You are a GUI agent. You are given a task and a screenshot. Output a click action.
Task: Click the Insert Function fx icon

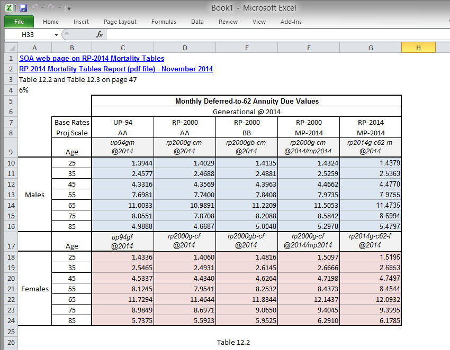[x=100, y=35]
